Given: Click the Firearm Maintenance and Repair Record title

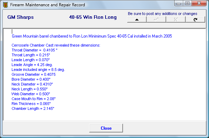Looking at the screenshot, I should [47, 5].
